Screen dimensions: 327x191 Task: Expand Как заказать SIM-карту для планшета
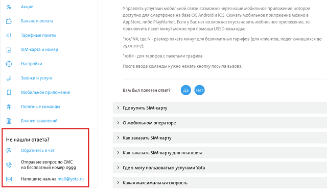point(220,153)
